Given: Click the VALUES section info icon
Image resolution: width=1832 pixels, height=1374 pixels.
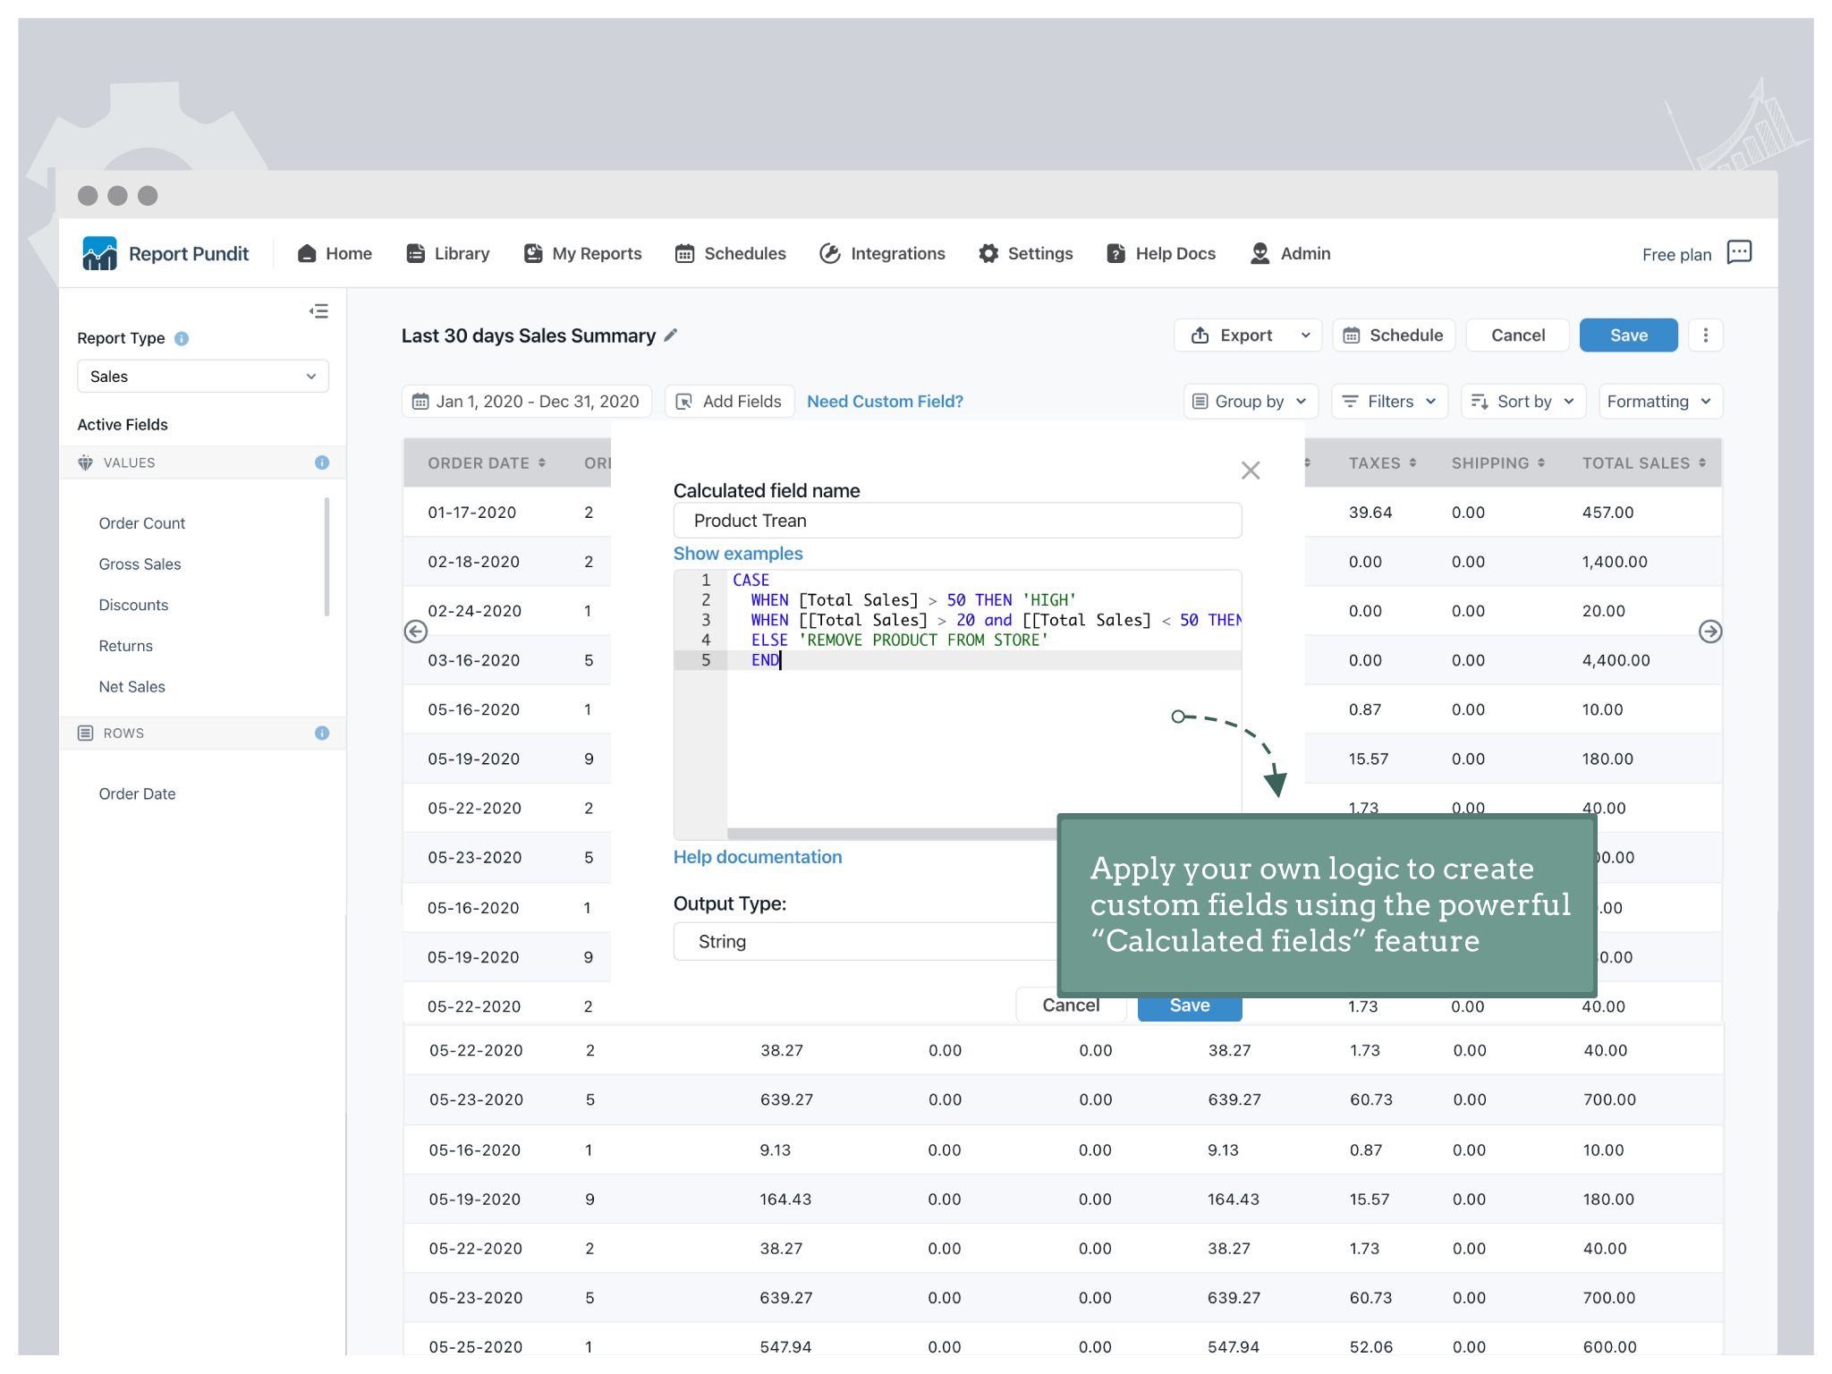Looking at the screenshot, I should click(x=322, y=462).
